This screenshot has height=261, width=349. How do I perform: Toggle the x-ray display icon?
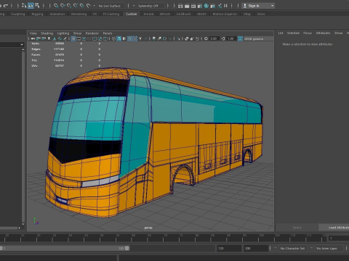coord(186,38)
